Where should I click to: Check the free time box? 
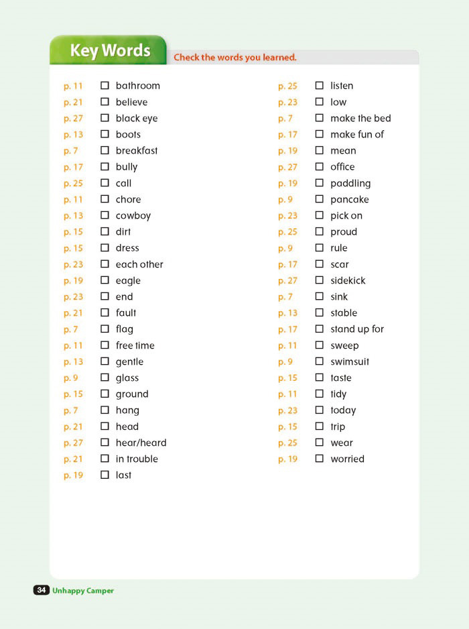coord(105,345)
